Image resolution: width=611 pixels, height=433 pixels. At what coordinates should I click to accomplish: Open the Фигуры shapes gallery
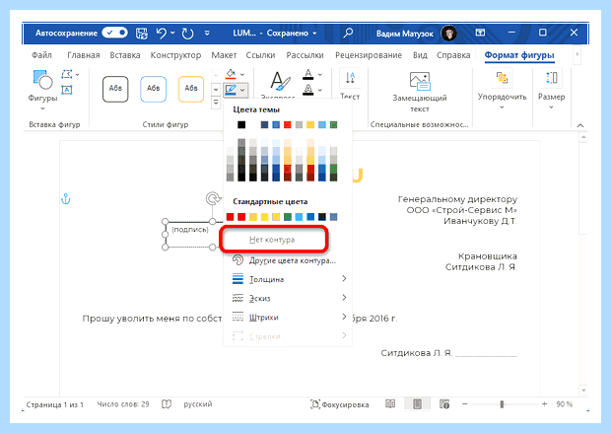pos(42,91)
